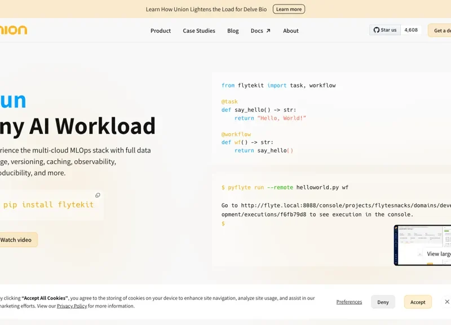The height and width of the screenshot is (325, 451).
Task: Click Learn more in top banner
Action: [289, 9]
